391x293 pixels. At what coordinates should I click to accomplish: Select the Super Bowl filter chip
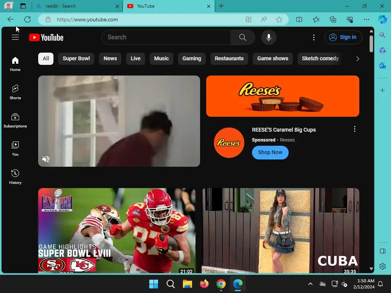76,58
